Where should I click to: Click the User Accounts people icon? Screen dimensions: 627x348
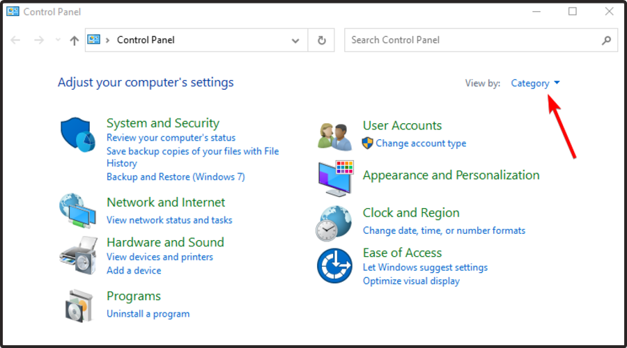click(335, 136)
